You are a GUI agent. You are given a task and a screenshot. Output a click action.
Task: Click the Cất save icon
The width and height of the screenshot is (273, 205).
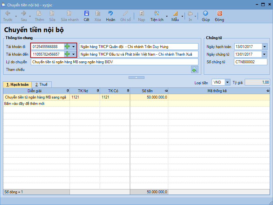click(x=86, y=14)
